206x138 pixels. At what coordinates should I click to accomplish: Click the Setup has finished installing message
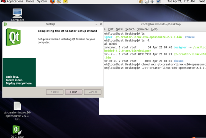pos(66,41)
